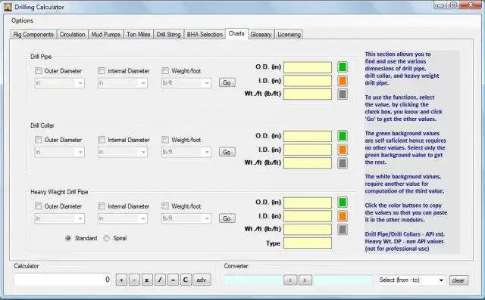This screenshot has height=300, width=485.
Task: Click the calculator equals button
Action: [173, 280]
